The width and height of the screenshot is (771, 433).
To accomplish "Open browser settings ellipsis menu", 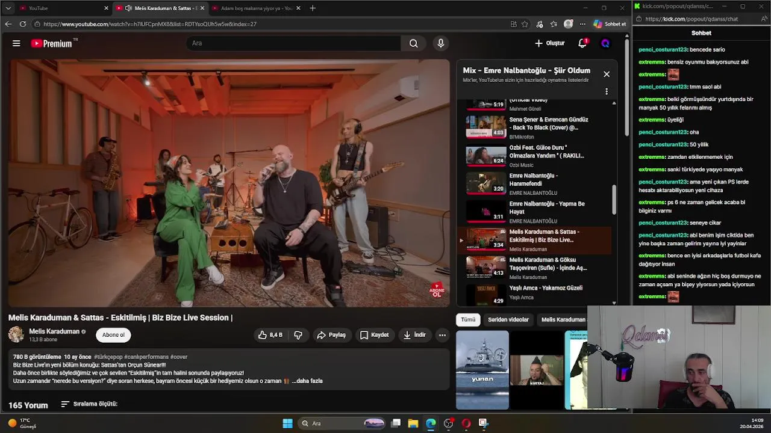I will [x=582, y=24].
